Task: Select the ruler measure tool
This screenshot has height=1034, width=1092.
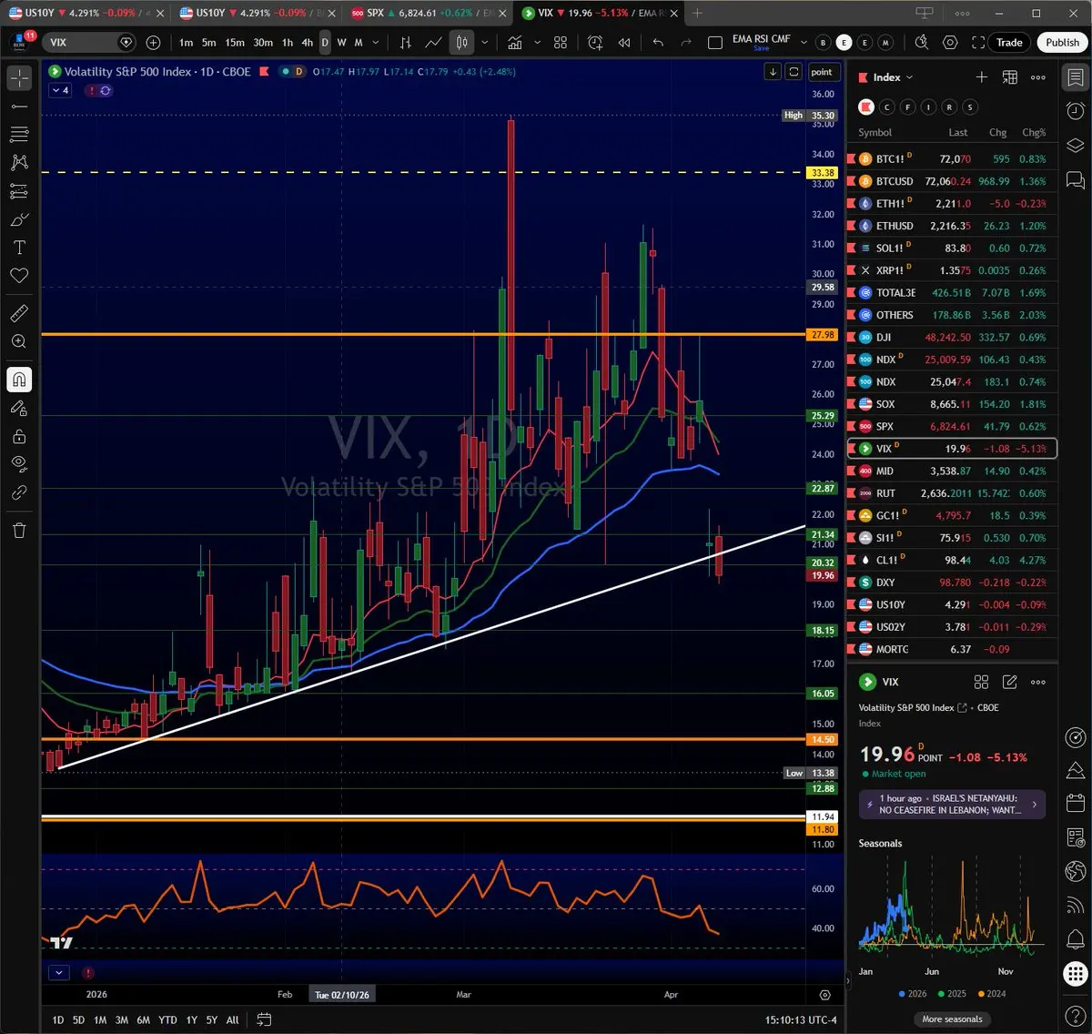Action: click(19, 313)
